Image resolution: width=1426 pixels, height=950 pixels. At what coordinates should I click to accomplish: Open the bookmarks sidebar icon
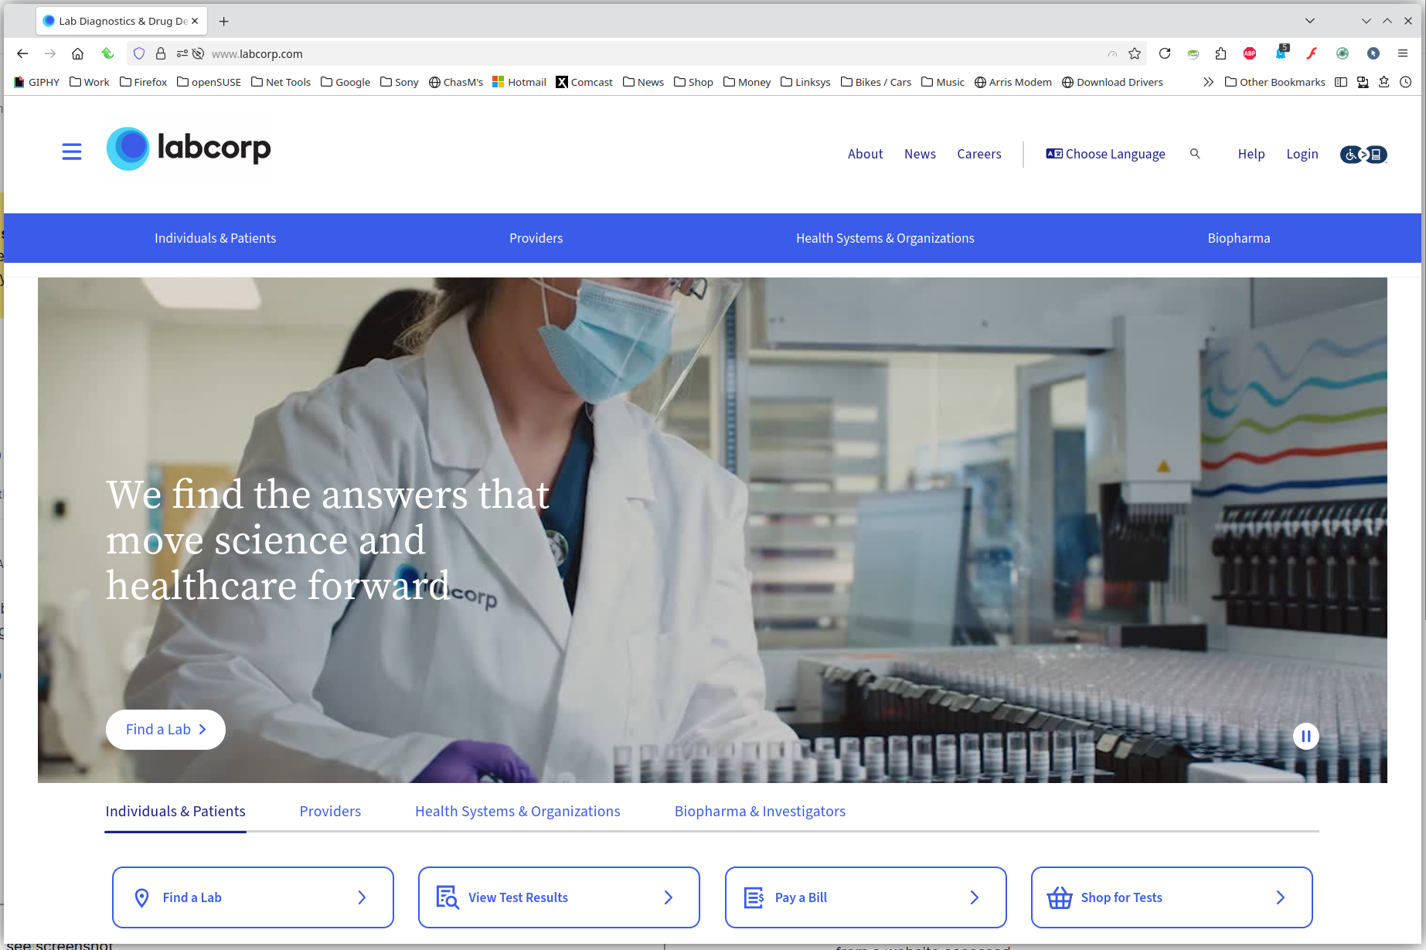click(x=1341, y=82)
